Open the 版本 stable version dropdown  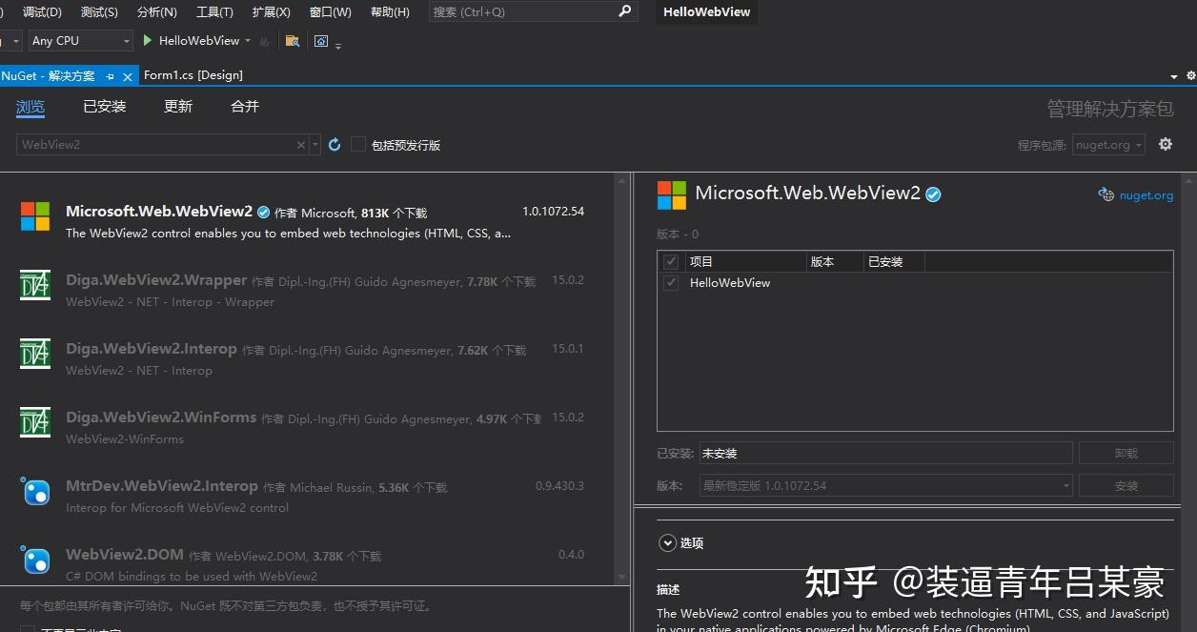click(1065, 485)
